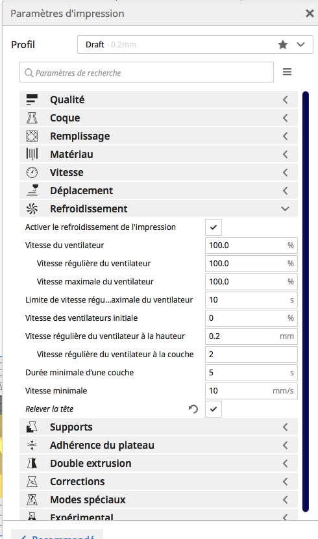Collapse the Refroidissement section chevron
This screenshot has width=318, height=539.
[x=285, y=208]
